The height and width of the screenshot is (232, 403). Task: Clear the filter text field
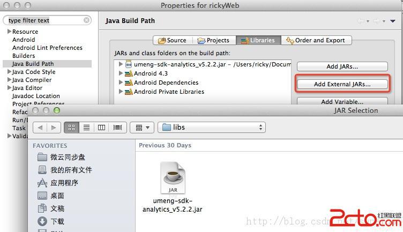tap(87, 20)
